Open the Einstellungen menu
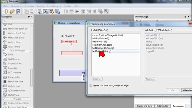Screen dimensions: 192x108 click(x=54, y=6)
